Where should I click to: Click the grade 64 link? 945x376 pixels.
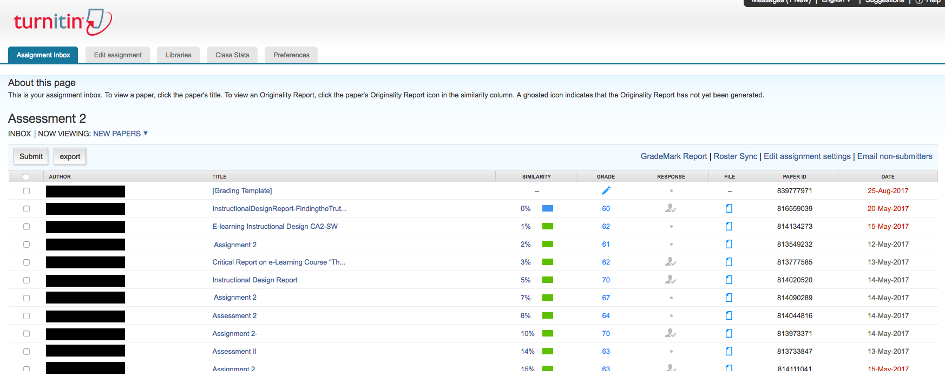tap(606, 315)
